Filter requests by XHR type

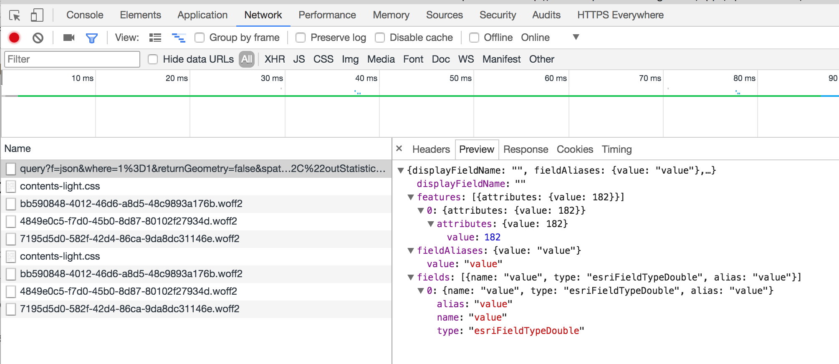coord(275,59)
